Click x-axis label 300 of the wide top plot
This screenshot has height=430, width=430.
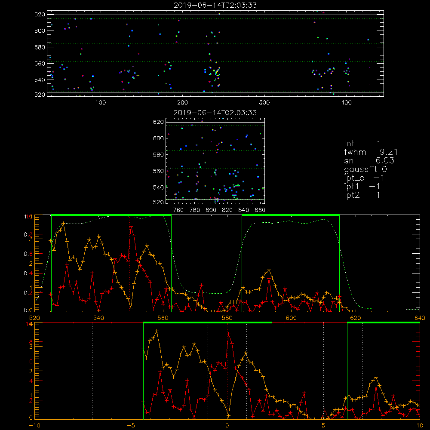[x=264, y=103]
